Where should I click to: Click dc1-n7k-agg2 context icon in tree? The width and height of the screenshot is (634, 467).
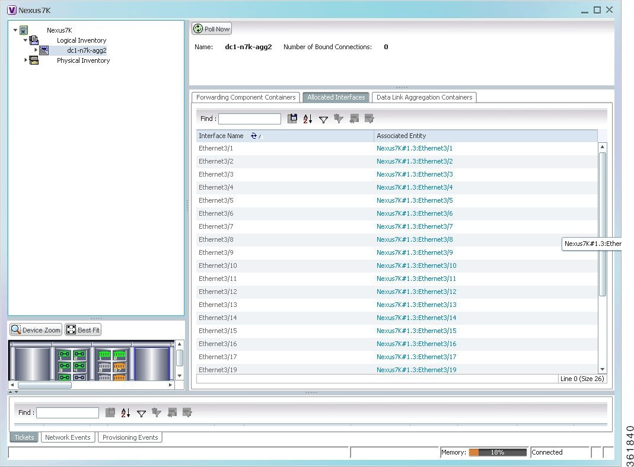[x=44, y=50]
